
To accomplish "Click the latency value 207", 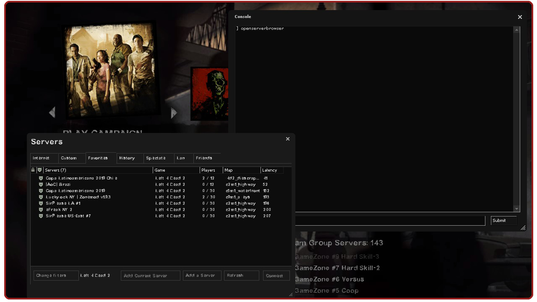I will coord(267,216).
